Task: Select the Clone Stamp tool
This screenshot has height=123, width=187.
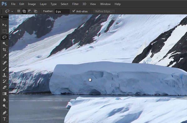Action: click(4, 75)
